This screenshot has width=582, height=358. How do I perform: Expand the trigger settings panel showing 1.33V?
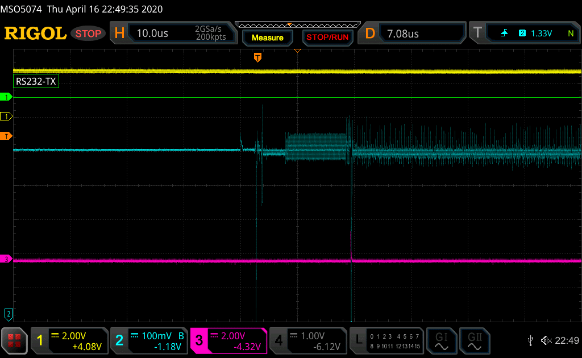(524, 34)
